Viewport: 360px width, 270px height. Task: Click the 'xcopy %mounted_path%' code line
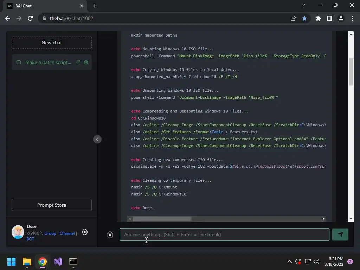pos(184,77)
